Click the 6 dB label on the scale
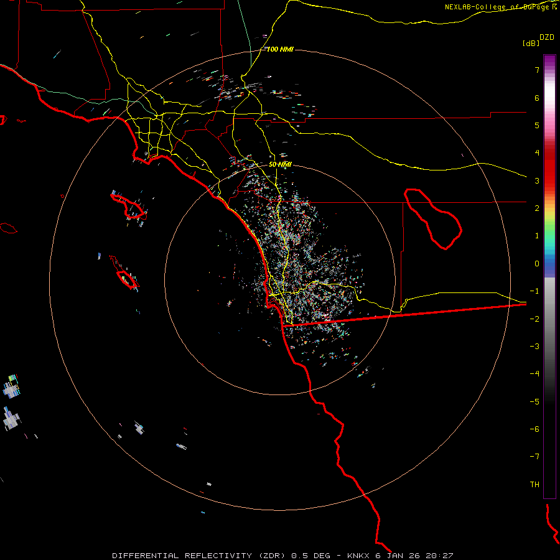This screenshot has width=560, height=560. coord(537,98)
